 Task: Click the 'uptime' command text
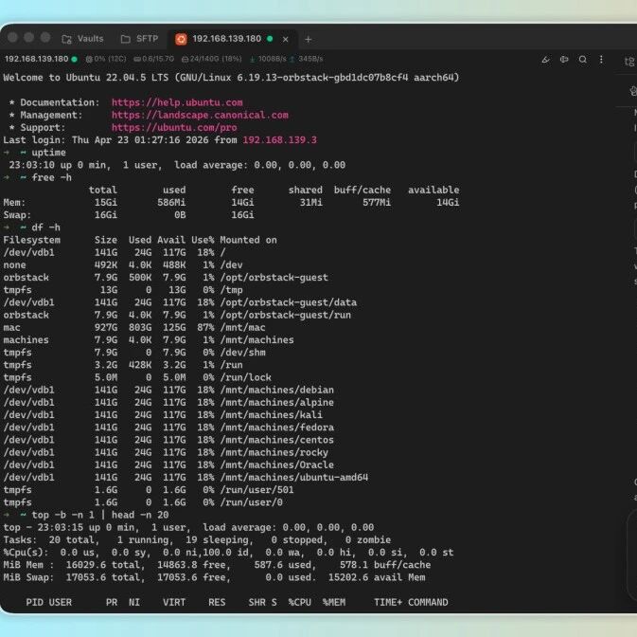click(x=49, y=153)
